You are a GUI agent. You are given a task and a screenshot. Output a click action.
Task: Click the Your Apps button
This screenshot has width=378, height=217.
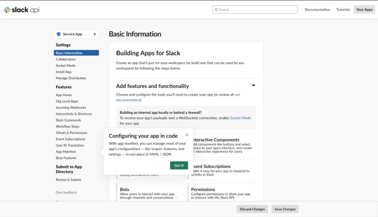pyautogui.click(x=364, y=10)
